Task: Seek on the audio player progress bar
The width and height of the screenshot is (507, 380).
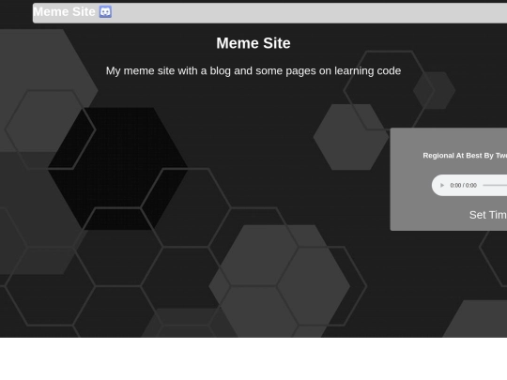Action: 495,185
